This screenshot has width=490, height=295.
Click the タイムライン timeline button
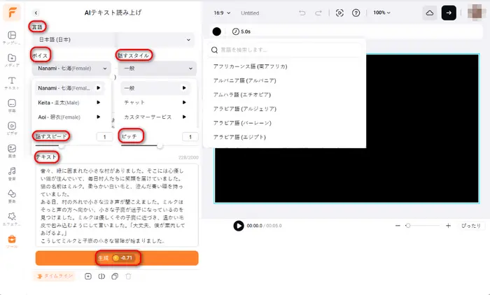pyautogui.click(x=55, y=276)
